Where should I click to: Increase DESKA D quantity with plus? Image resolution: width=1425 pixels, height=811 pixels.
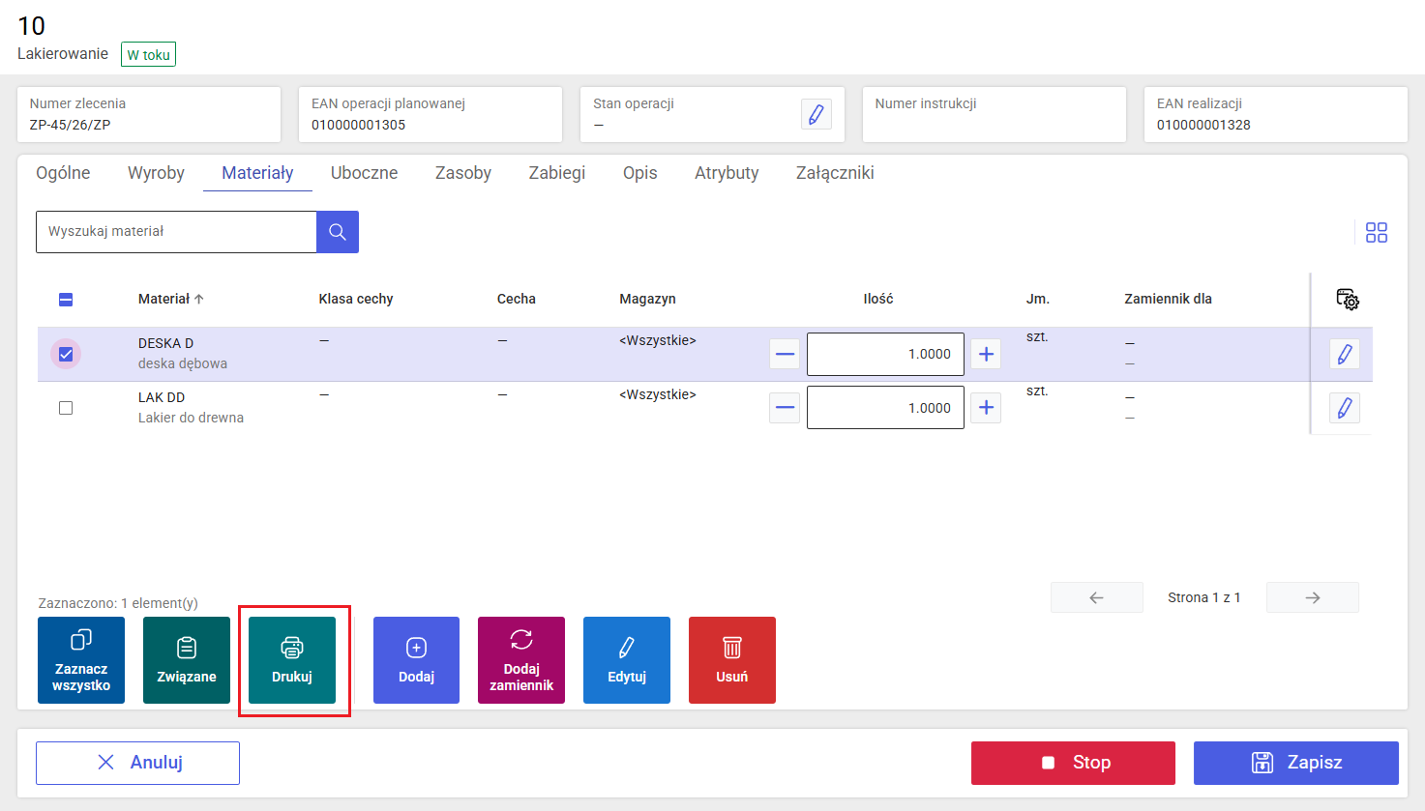click(986, 354)
